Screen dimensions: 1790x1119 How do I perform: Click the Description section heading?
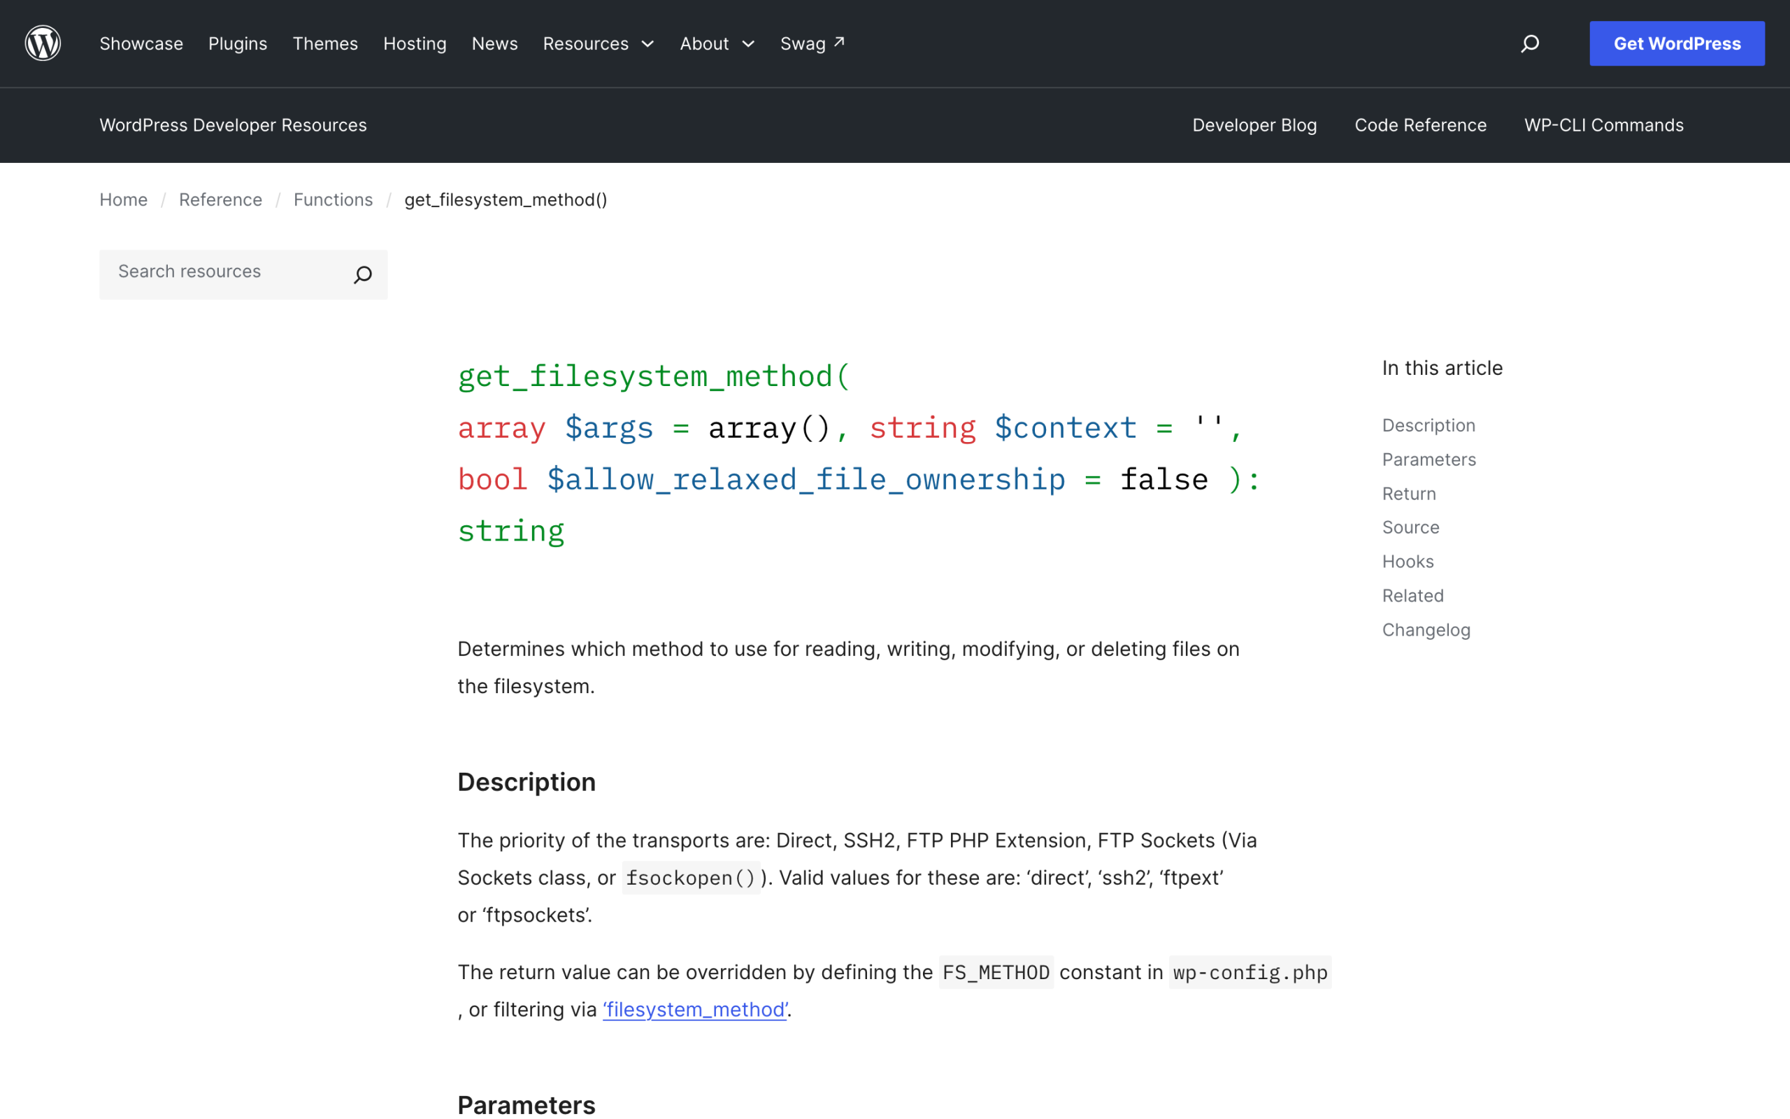pyautogui.click(x=527, y=783)
